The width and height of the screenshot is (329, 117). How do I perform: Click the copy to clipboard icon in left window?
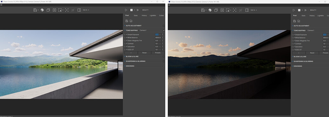coord(48,10)
